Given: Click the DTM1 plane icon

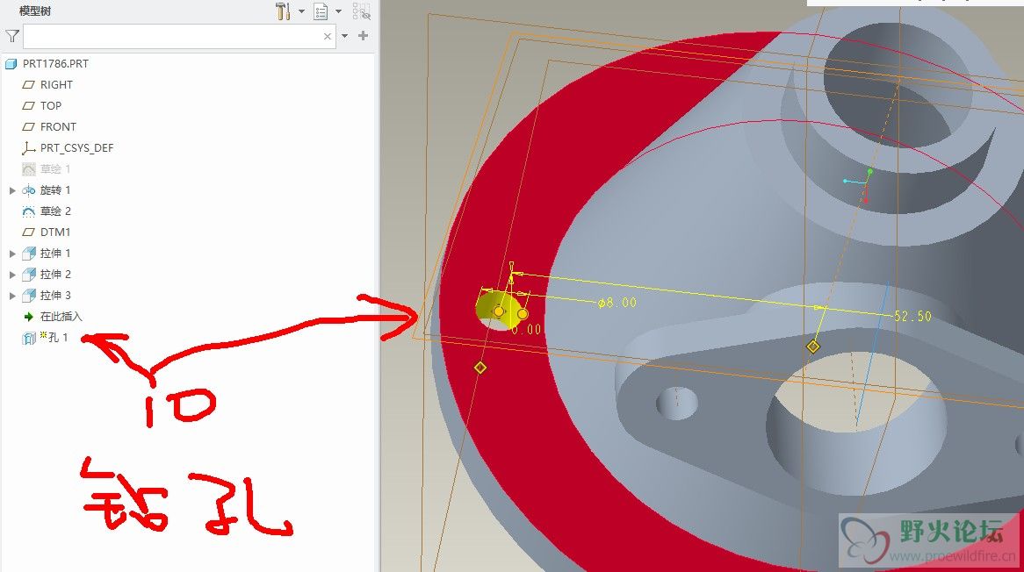Looking at the screenshot, I should (x=28, y=232).
